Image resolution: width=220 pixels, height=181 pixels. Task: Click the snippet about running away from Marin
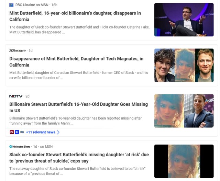click(76, 121)
